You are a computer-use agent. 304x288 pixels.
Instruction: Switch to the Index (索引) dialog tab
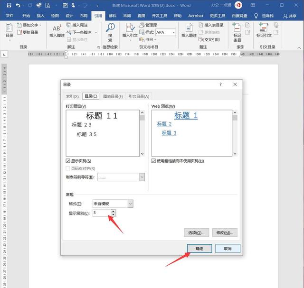pos(72,96)
